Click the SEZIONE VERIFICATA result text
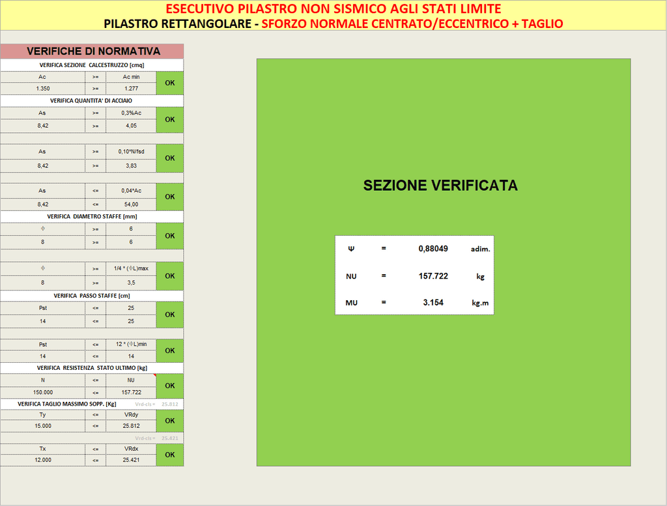Viewport: 667px width, 506px height. 440,186
